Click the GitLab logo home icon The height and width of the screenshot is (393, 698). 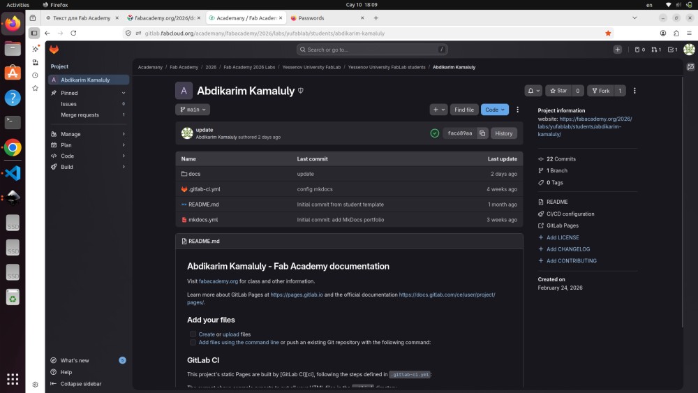[x=54, y=50]
